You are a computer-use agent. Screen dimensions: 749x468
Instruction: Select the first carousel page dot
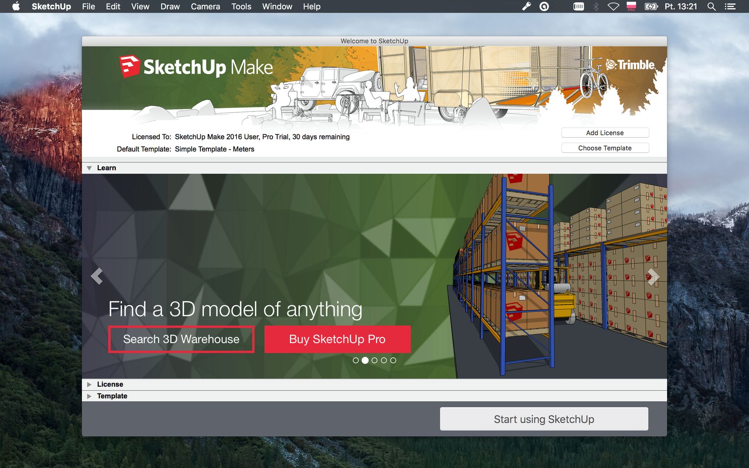point(356,360)
